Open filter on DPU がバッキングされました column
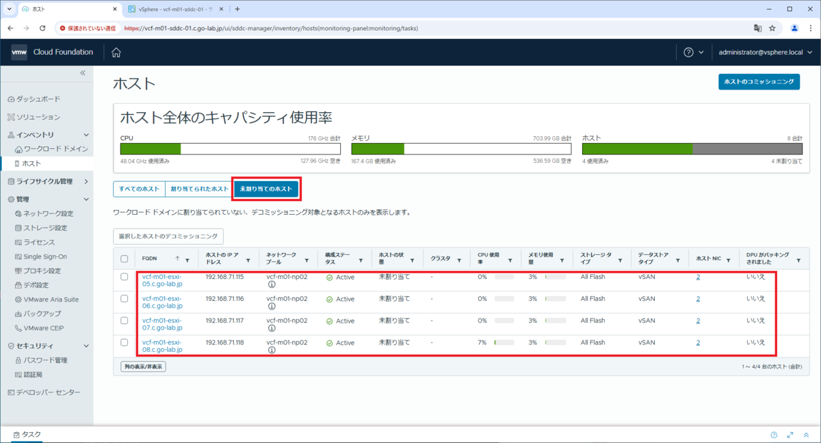Image resolution: width=821 pixels, height=443 pixels. (x=798, y=260)
